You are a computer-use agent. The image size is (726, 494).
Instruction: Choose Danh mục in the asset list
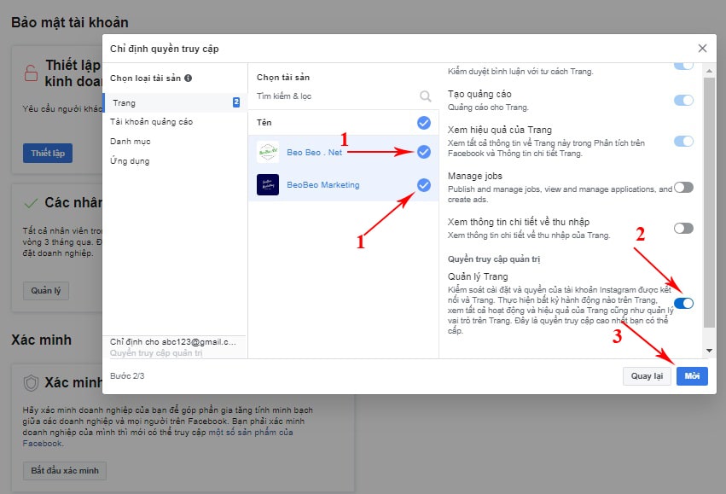point(131,141)
